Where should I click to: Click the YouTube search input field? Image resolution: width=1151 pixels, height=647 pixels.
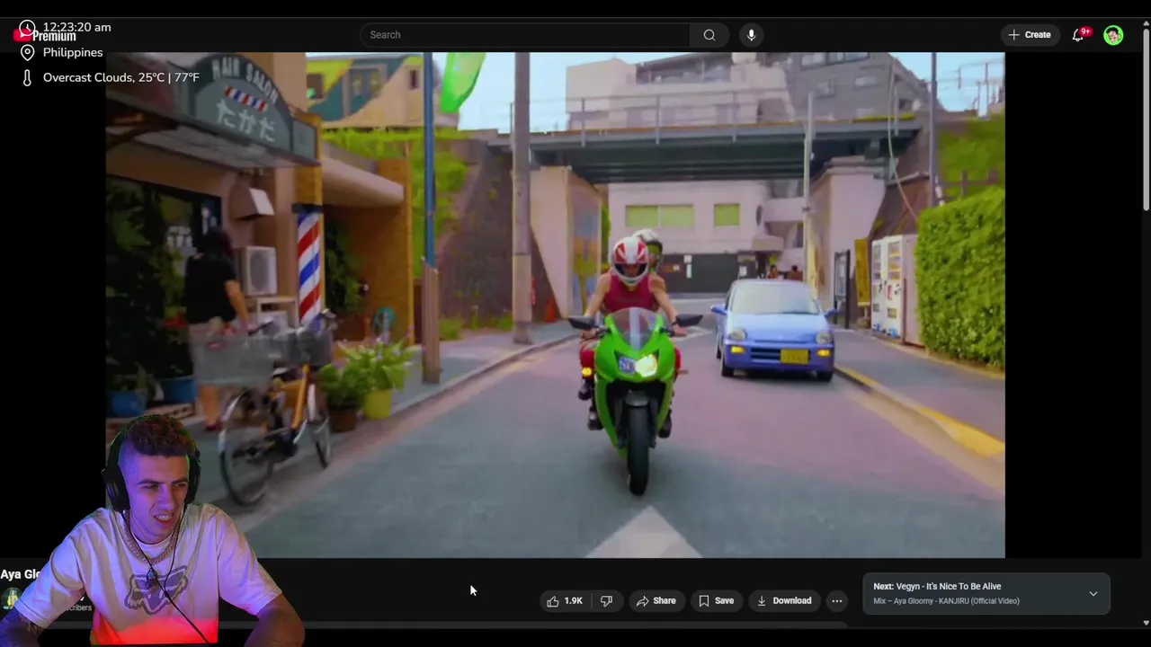525,35
